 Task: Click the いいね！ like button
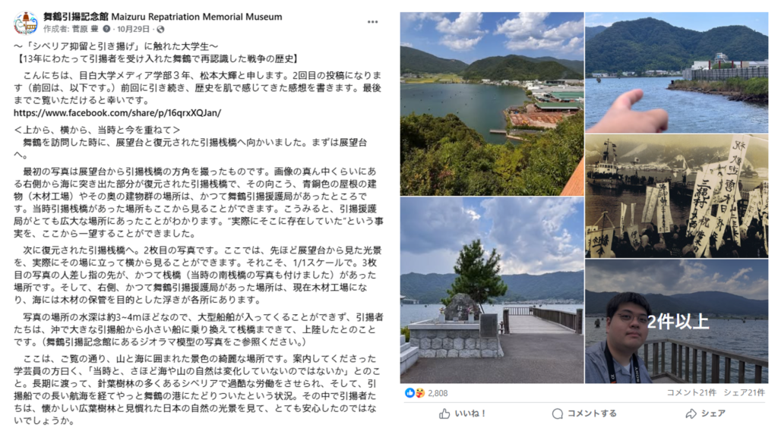pos(463,414)
